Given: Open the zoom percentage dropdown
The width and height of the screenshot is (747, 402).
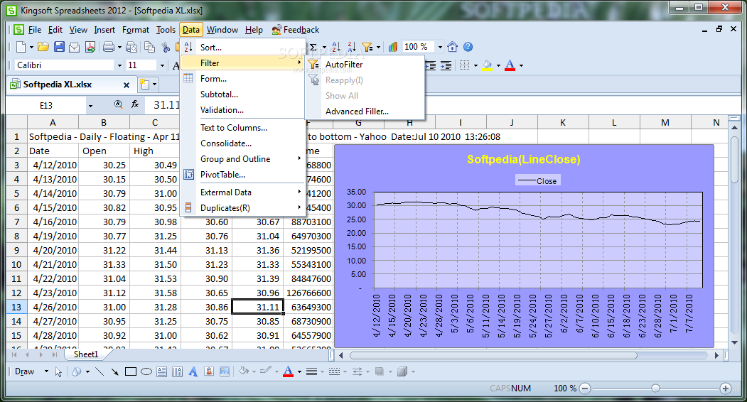Looking at the screenshot, I should click(x=440, y=47).
